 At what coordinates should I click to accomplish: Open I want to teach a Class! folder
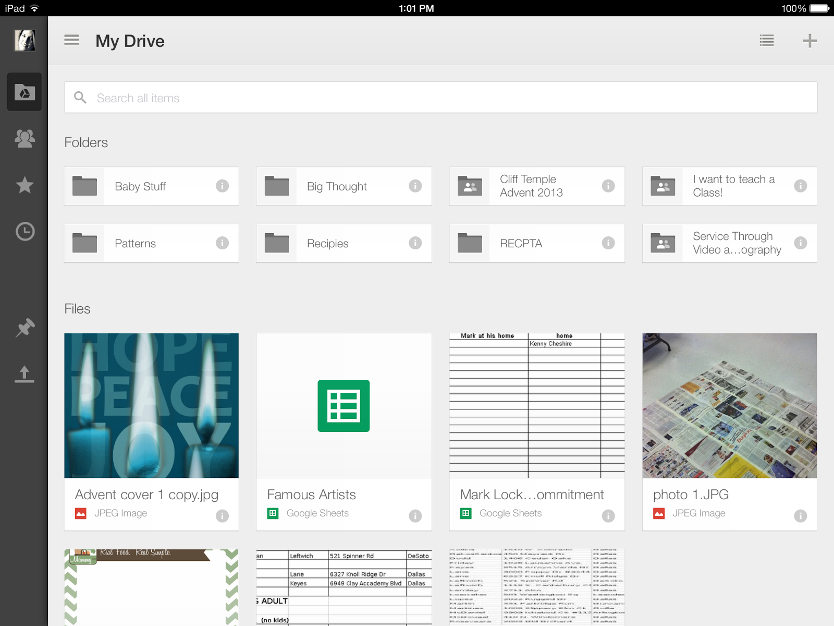pyautogui.click(x=729, y=186)
